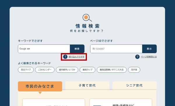Click the 何をお探しですか？ subtitle text
The image size is (175, 106).
[x=87, y=31]
